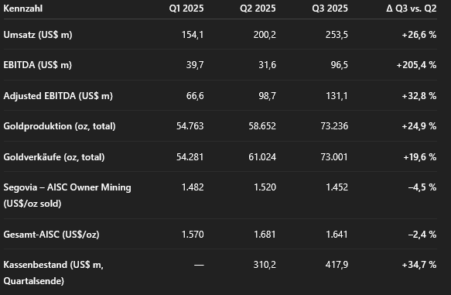Select the Adjusted EBITDA row label

click(x=58, y=95)
